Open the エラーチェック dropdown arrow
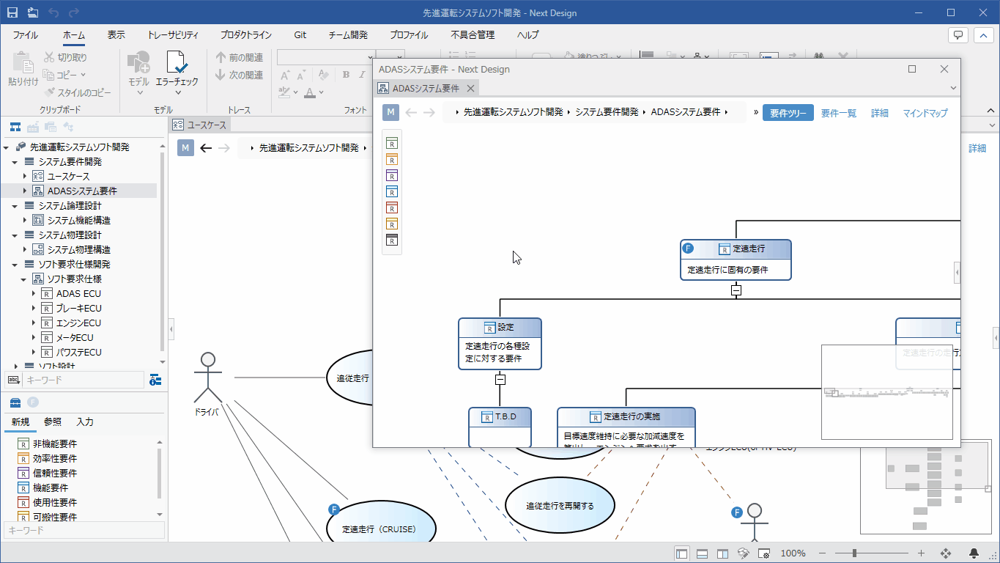The height and width of the screenshot is (563, 1000). pyautogui.click(x=177, y=93)
